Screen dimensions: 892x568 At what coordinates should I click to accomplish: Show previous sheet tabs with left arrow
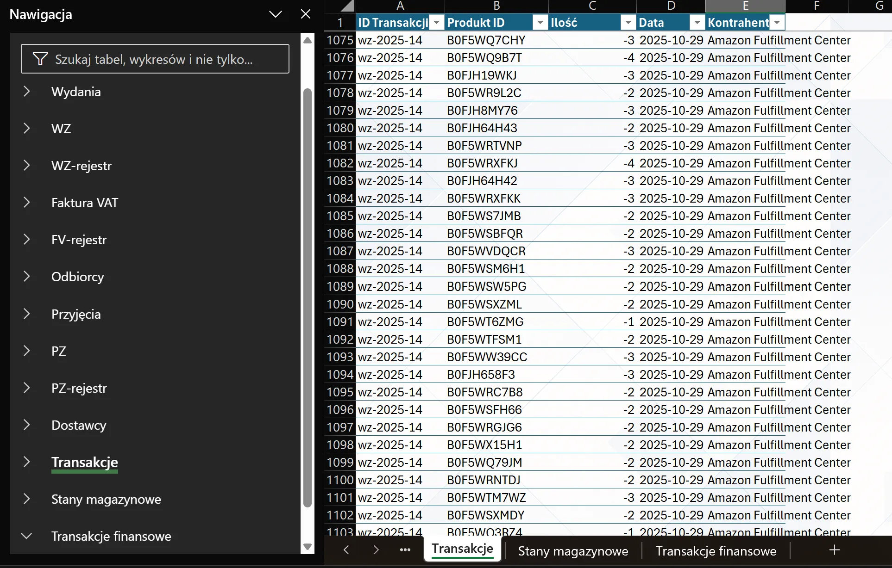[346, 550]
